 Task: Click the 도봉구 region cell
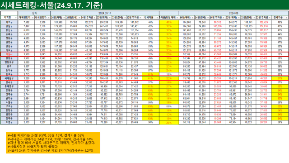point(9,122)
